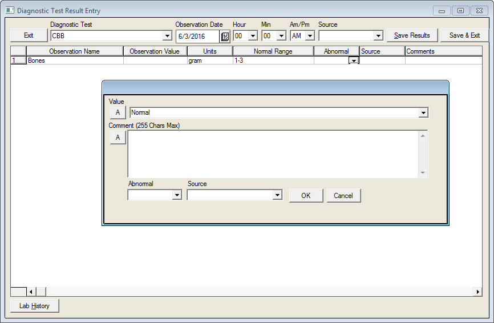This screenshot has width=494, height=323.
Task: Expand the Am/Pm selector
Action: click(x=310, y=36)
